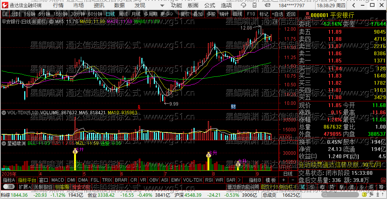Click the 势 trend sidebar button
The width and height of the screenshot is (387, 199).
[333, 187]
